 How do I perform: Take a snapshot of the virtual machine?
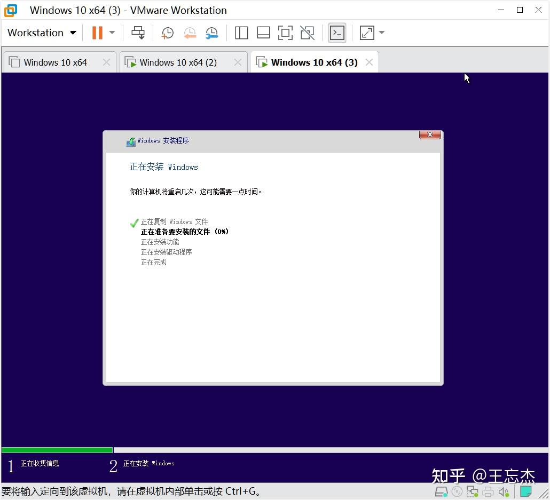pos(168,33)
